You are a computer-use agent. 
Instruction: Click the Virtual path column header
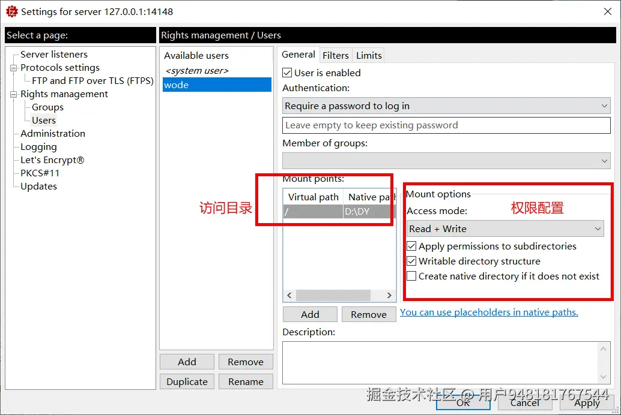pyautogui.click(x=314, y=197)
